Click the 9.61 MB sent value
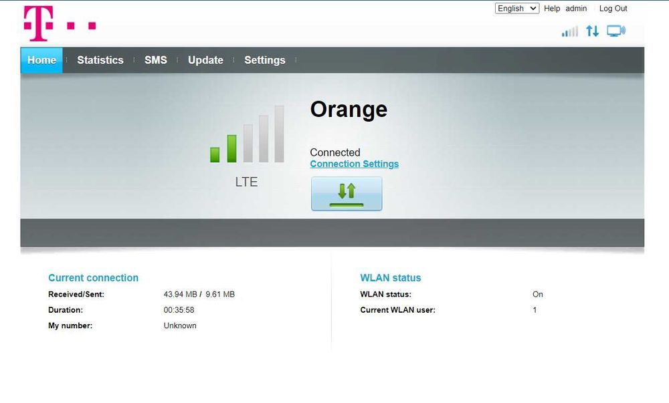This screenshot has height=403, width=669. pyautogui.click(x=219, y=294)
